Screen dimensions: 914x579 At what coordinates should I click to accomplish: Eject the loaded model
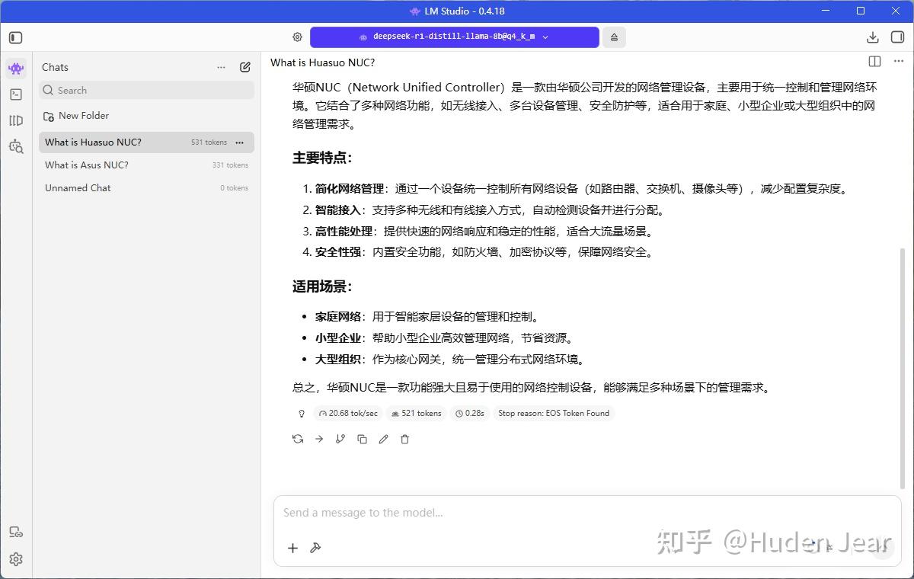(x=614, y=37)
